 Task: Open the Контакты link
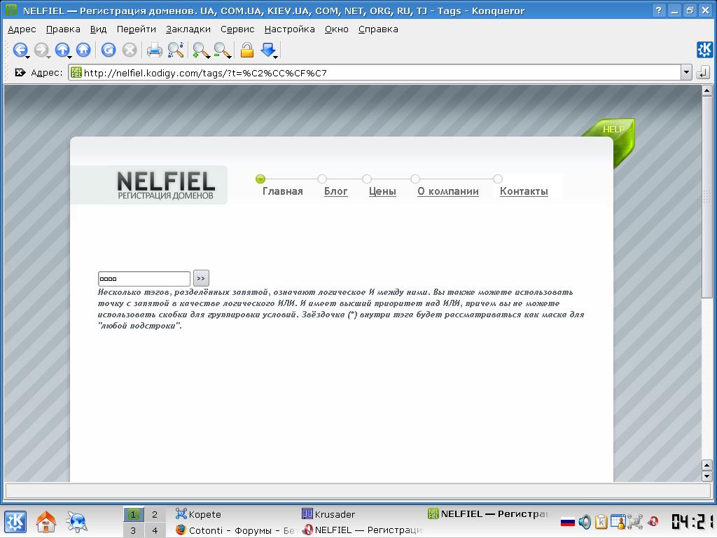pos(524,191)
